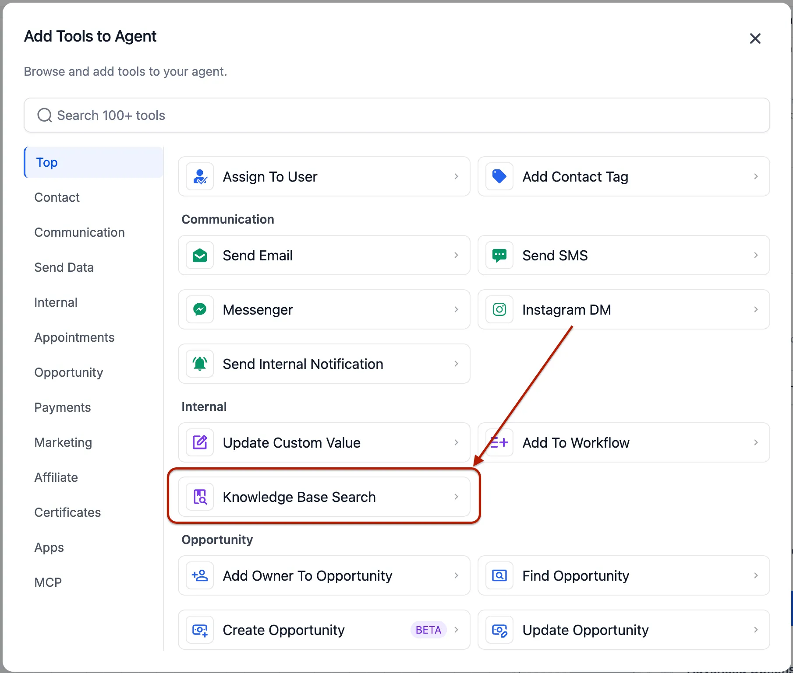Expand the Send Internal Notification chevron
This screenshot has width=793, height=673.
click(456, 364)
